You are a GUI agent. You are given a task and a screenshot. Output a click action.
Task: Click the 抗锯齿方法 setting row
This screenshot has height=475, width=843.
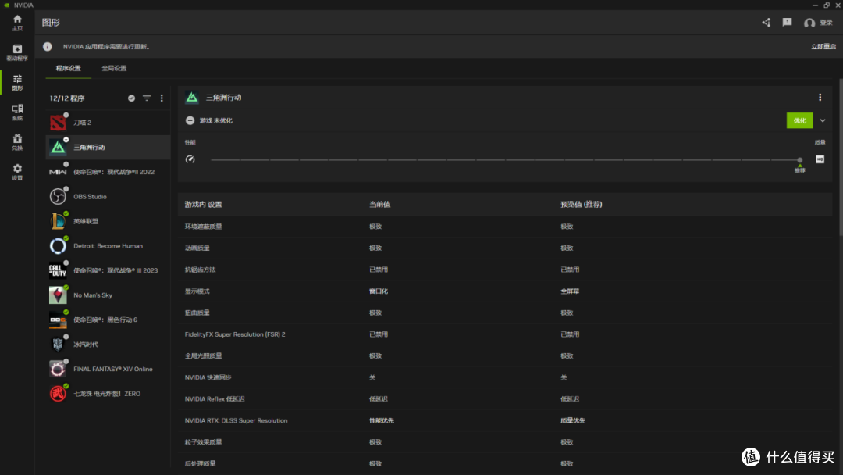coord(505,270)
